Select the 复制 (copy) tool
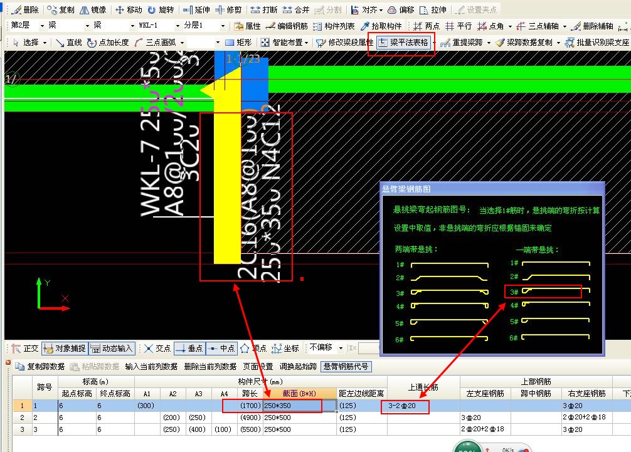The image size is (631, 452). [x=61, y=9]
